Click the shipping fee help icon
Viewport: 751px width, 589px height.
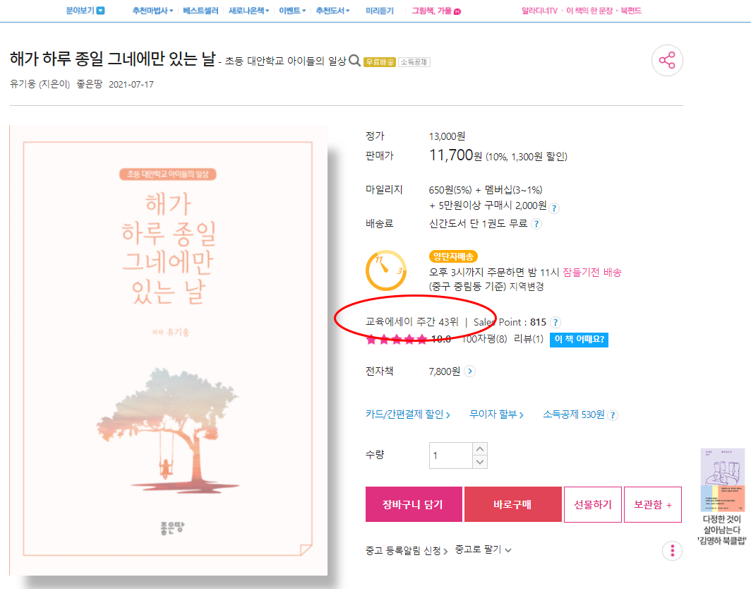pos(536,224)
